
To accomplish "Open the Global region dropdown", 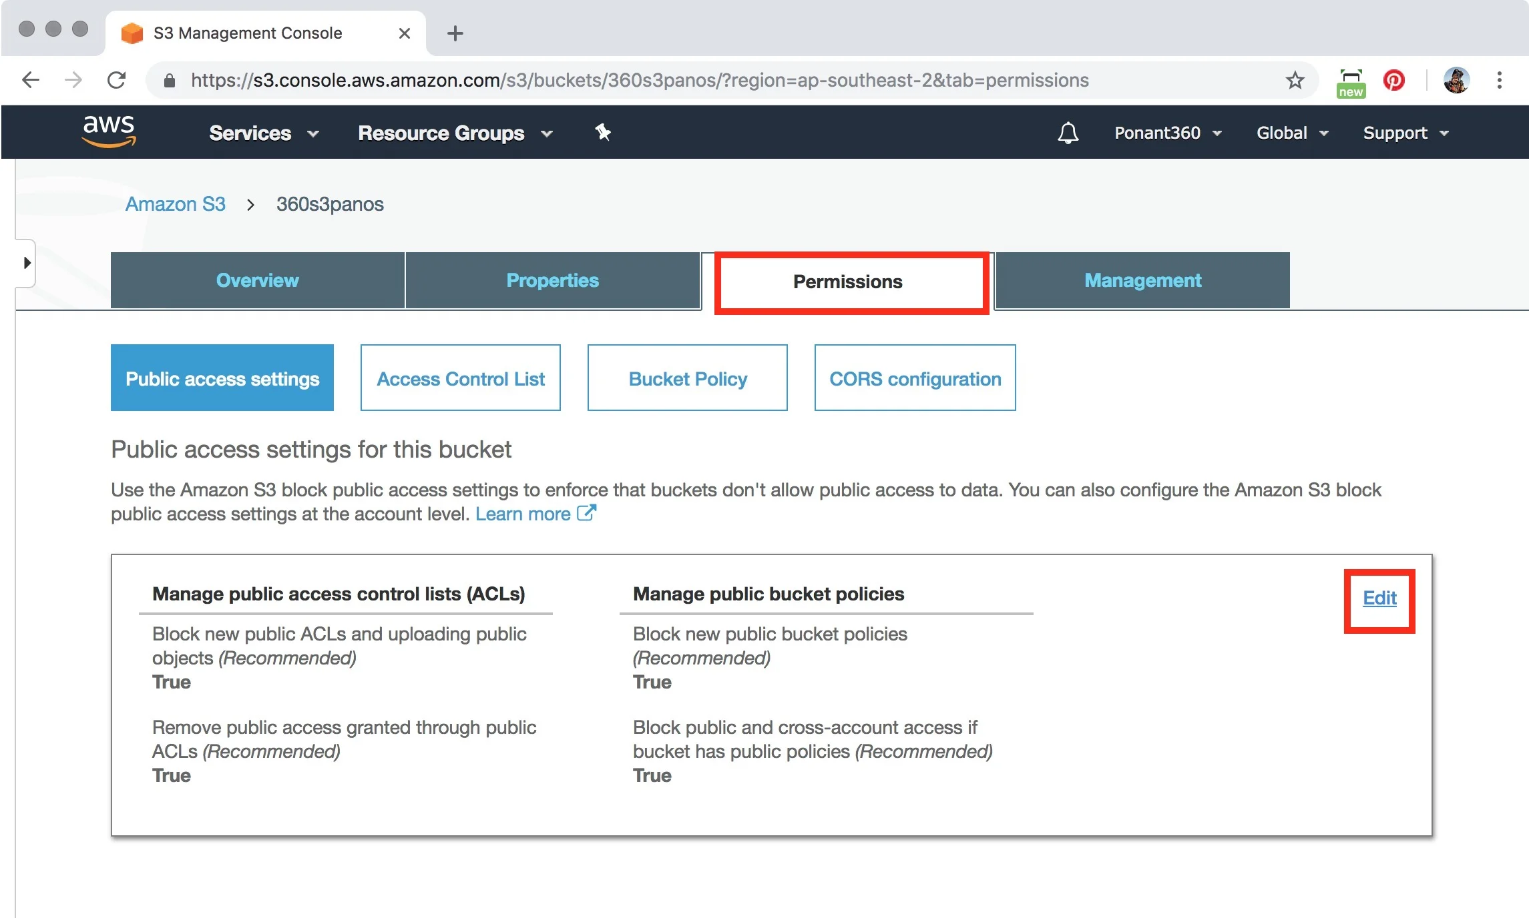I will 1292,133.
